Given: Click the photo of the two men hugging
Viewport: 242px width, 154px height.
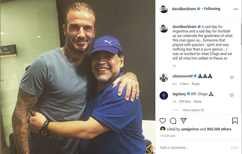Looking at the screenshot, I should click(x=77, y=77).
